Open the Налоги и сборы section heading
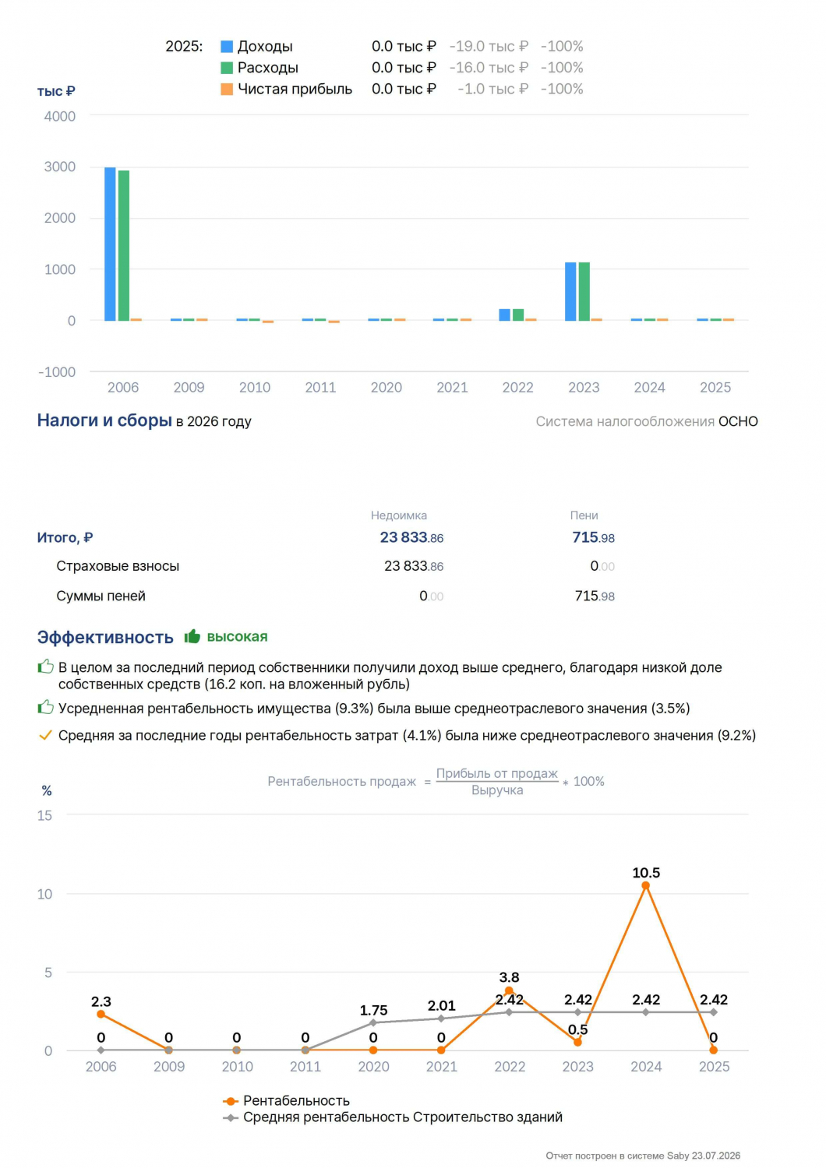The width and height of the screenshot is (826, 1168). tap(104, 420)
